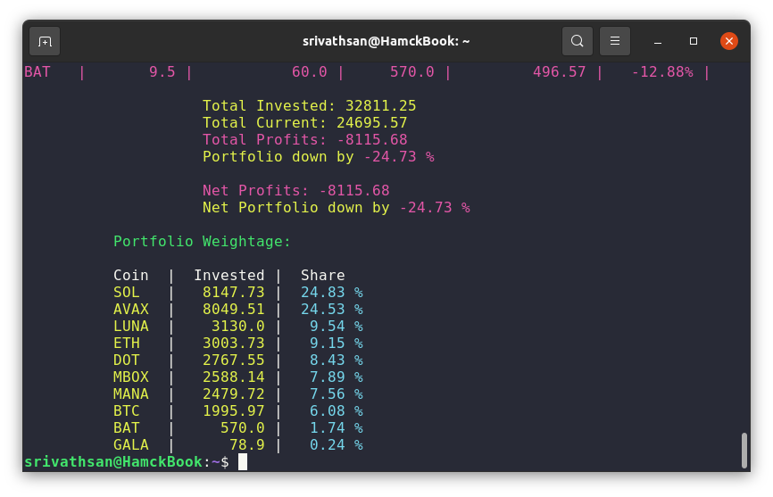Click the 9.5 value in top row
This screenshot has width=773, height=497.
(x=162, y=72)
